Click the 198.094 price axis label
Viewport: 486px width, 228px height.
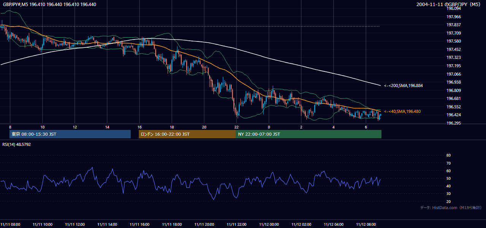click(454, 8)
